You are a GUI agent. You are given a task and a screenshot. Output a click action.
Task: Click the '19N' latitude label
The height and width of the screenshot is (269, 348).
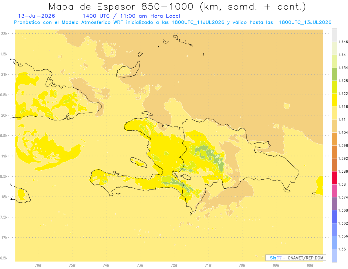pyautogui.click(x=5, y=156)
